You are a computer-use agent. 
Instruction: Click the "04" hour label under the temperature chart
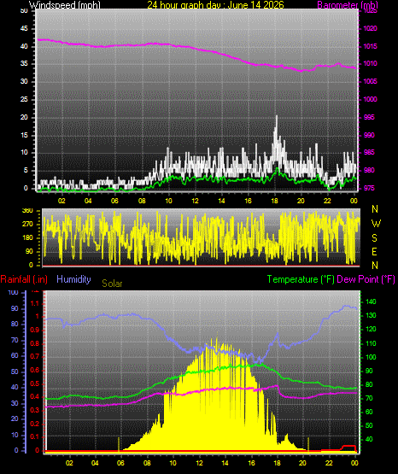(x=95, y=463)
